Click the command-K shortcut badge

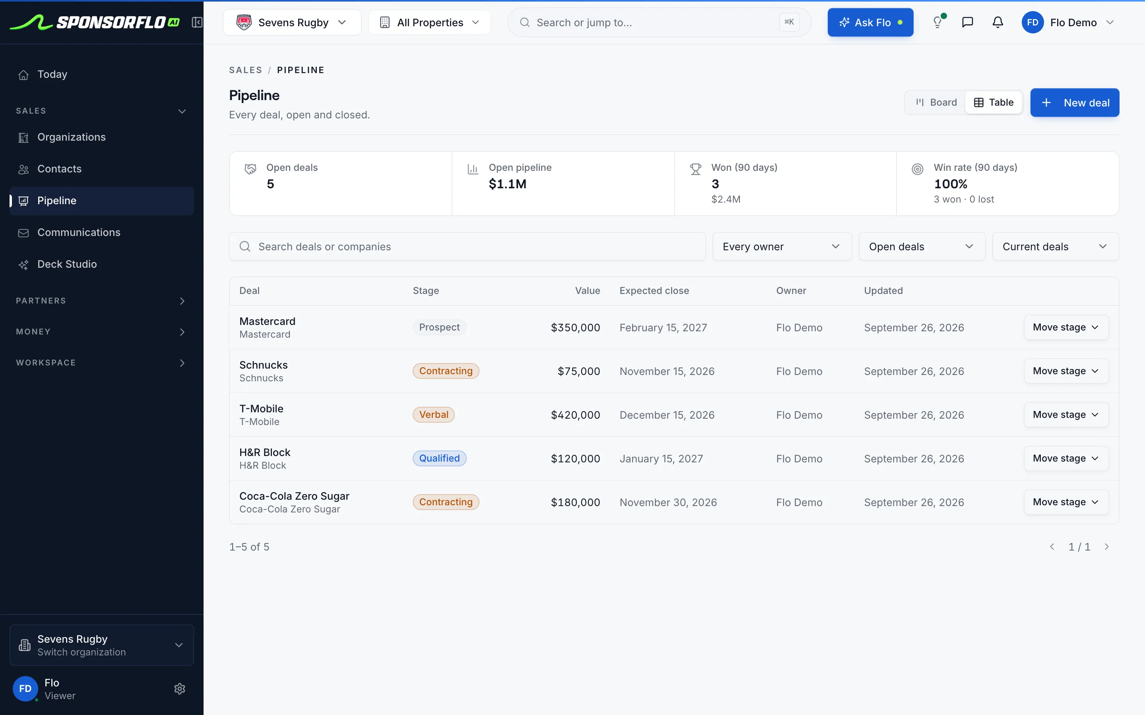(x=789, y=22)
